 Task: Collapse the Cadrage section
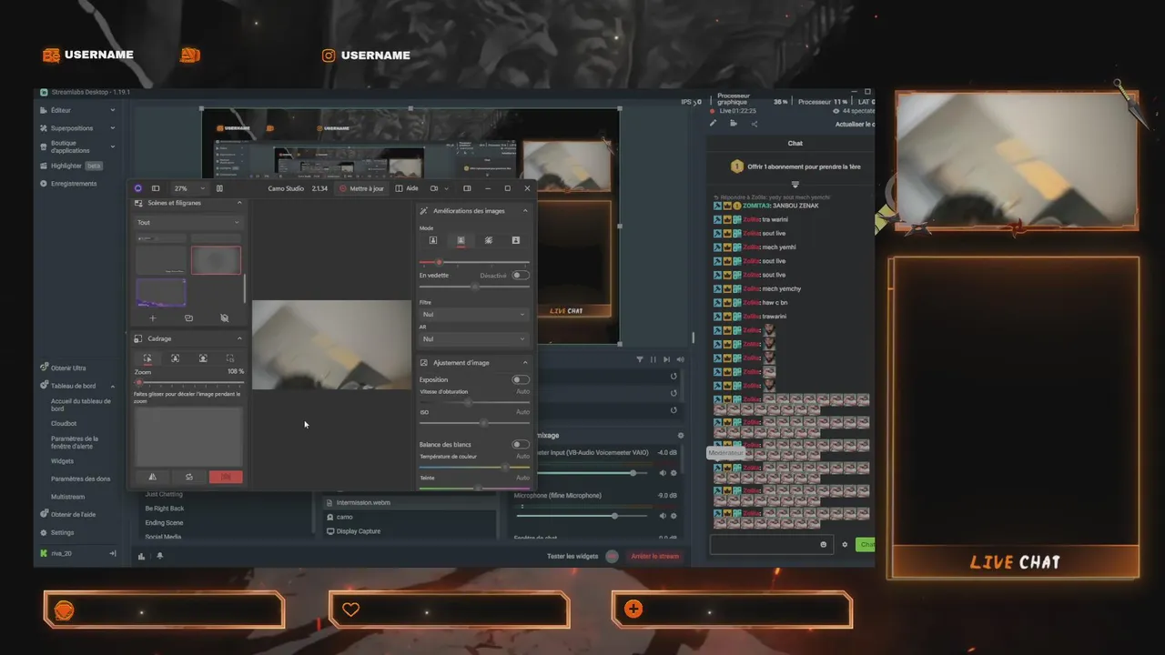point(239,338)
